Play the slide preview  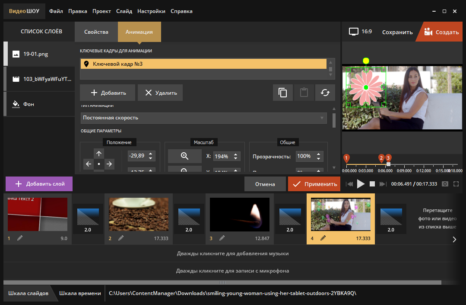[361, 184]
